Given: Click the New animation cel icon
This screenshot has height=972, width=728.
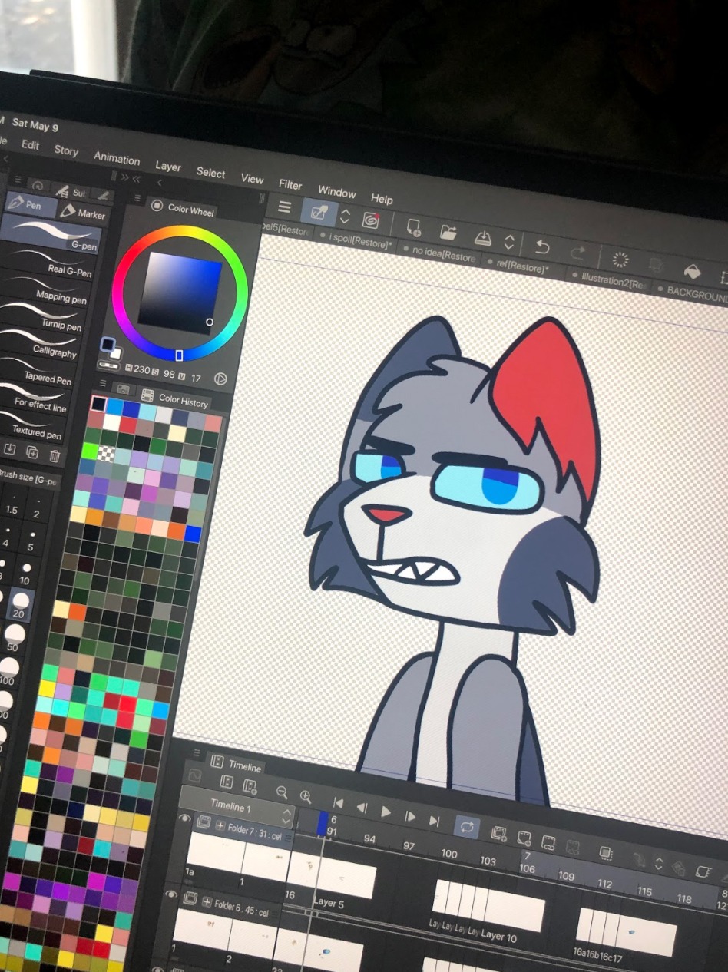Looking at the screenshot, I should (524, 837).
